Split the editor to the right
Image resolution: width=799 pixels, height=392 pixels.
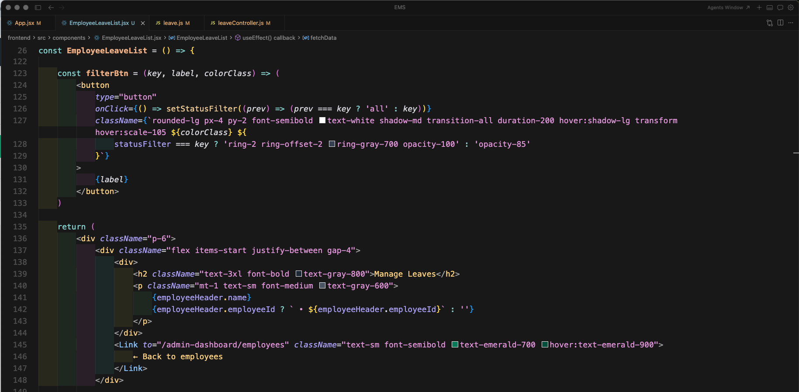click(x=780, y=23)
